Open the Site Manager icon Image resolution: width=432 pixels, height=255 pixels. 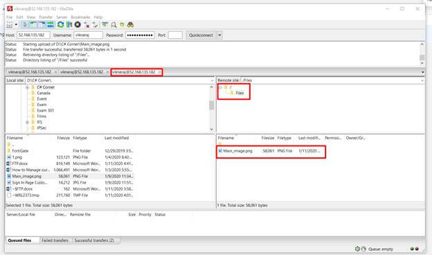[10, 25]
